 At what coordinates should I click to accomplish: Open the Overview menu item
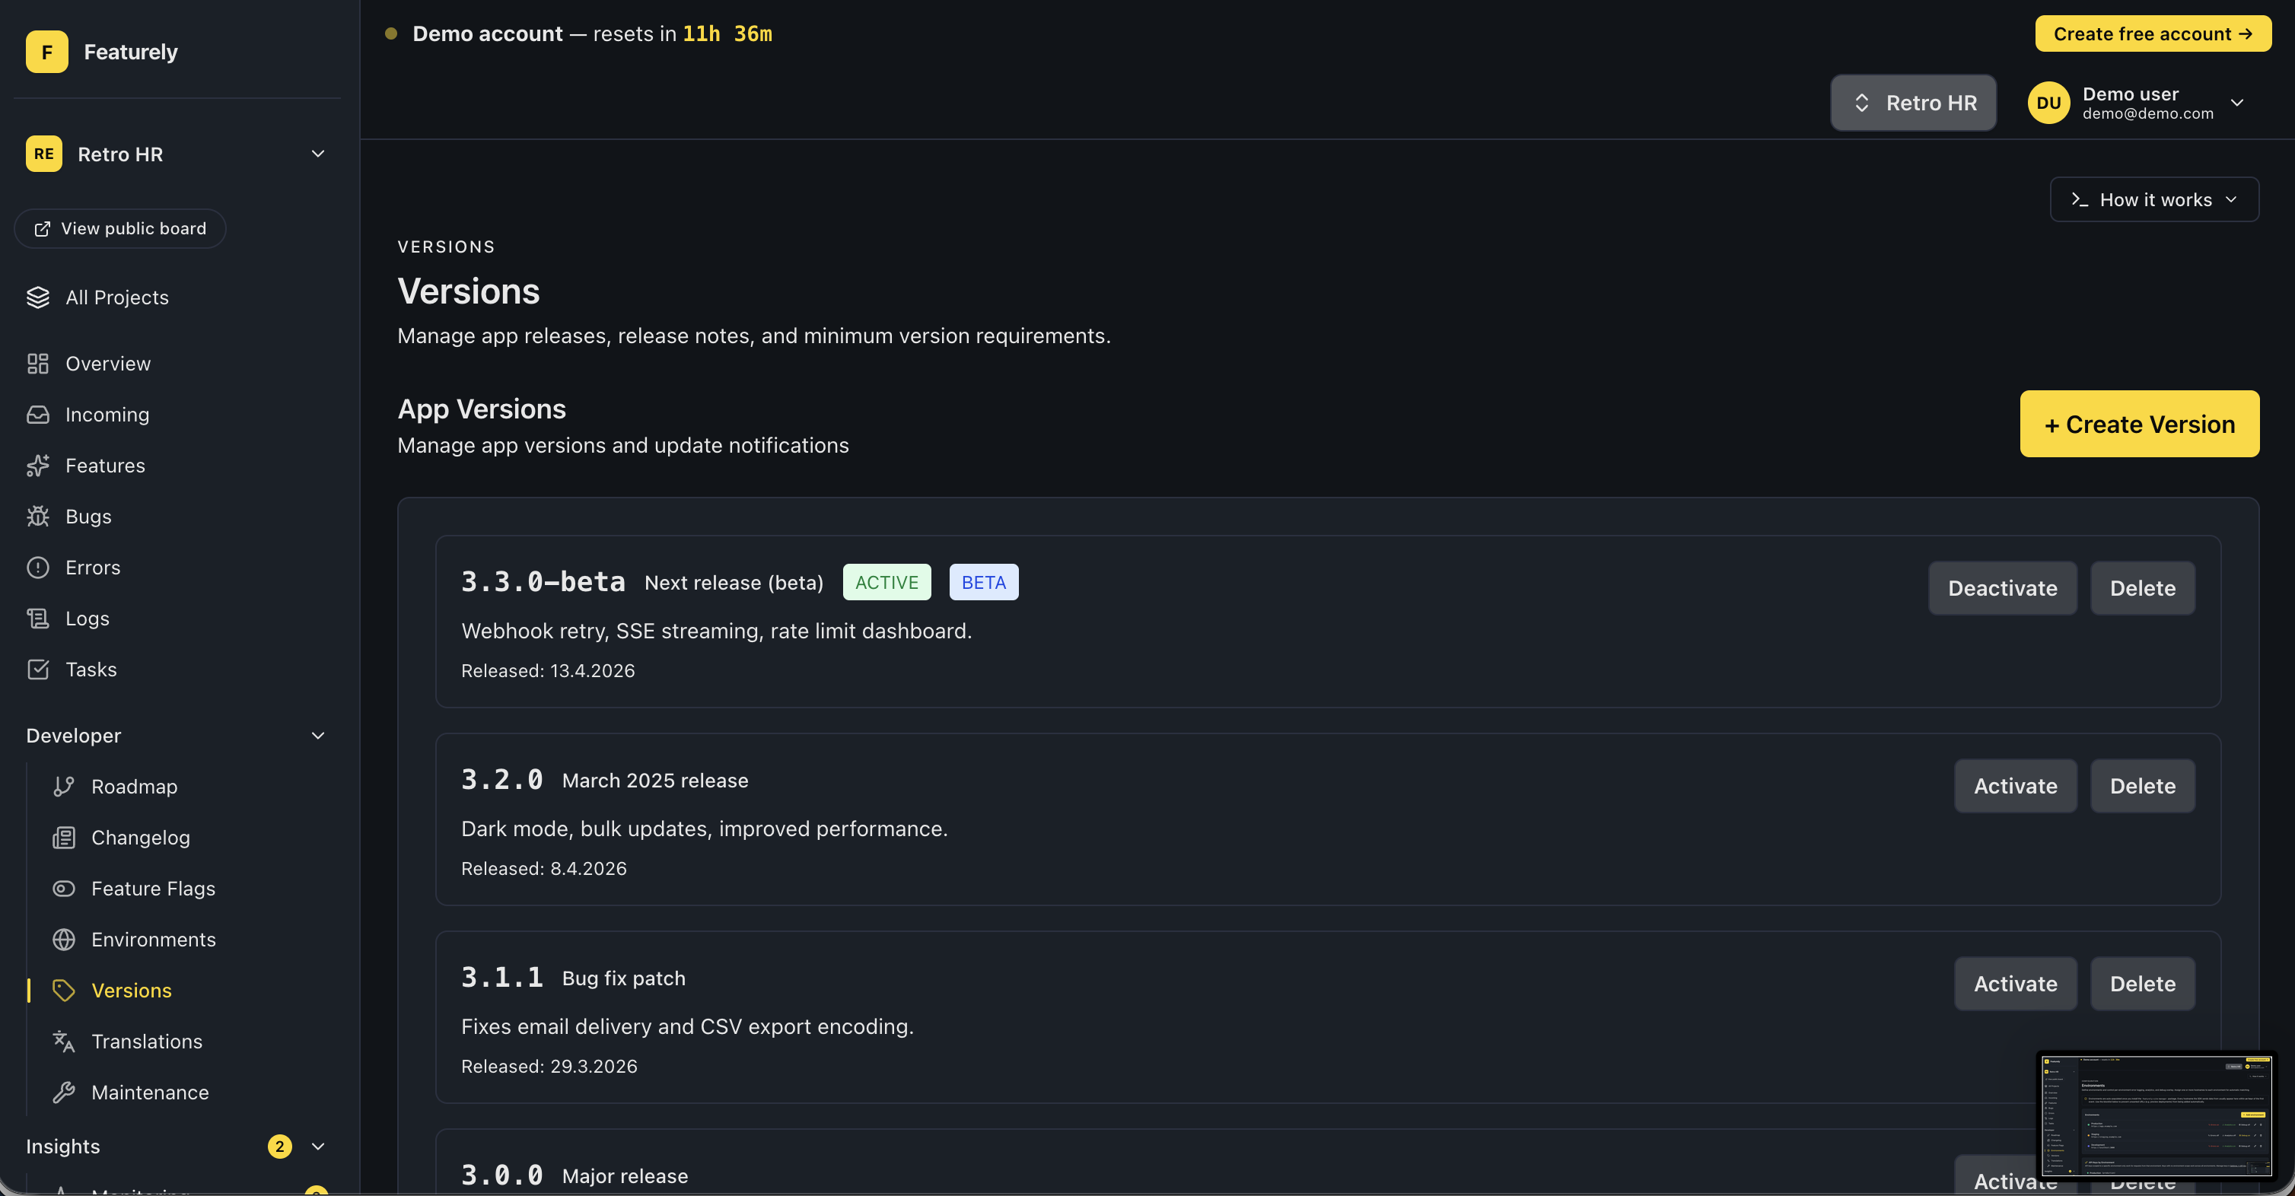click(x=108, y=364)
